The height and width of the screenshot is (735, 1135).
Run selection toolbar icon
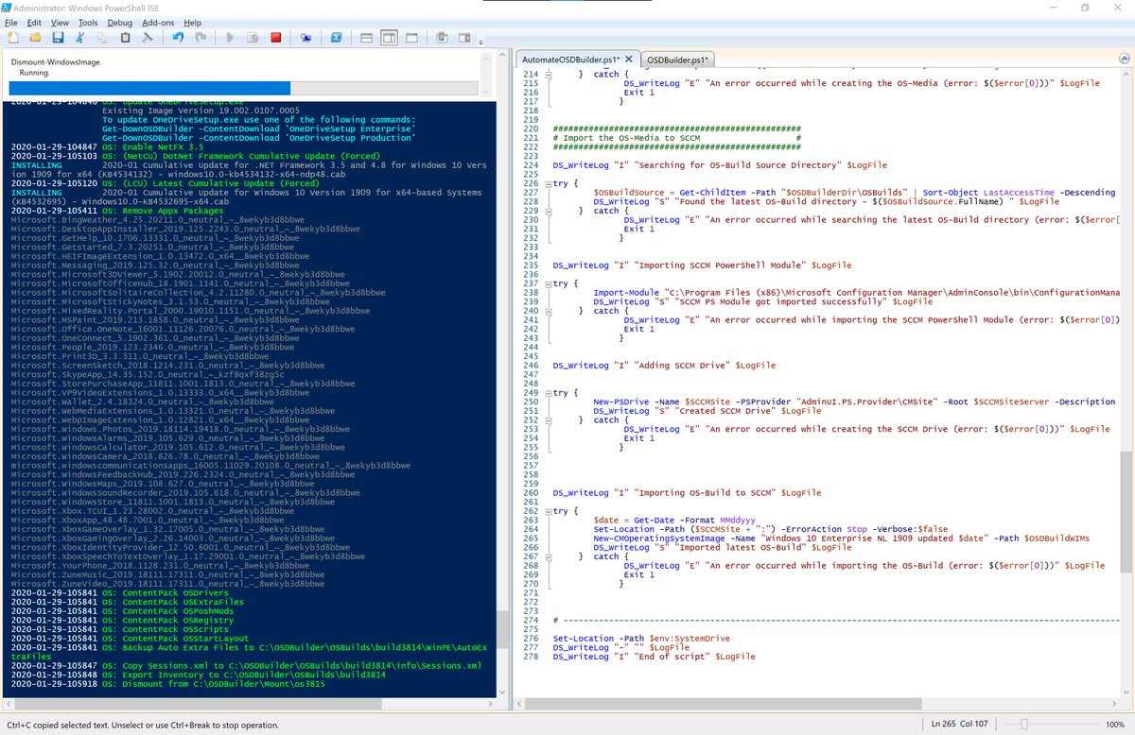[253, 38]
